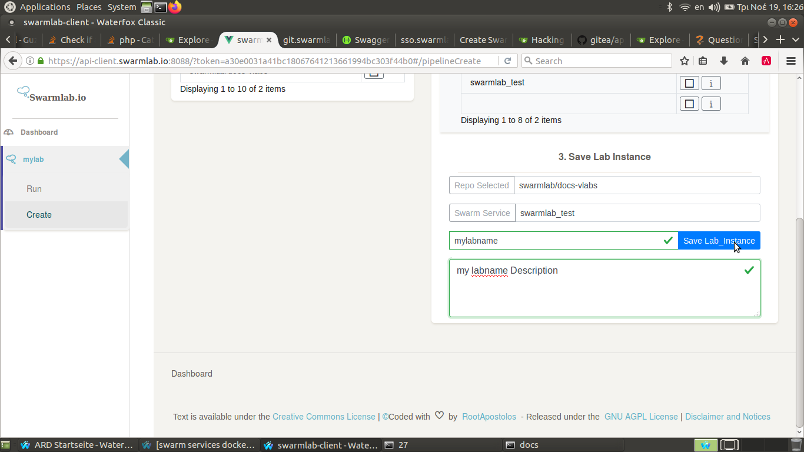Switch to the Create Swar browser tab
Screen dimensions: 804x452
point(483,40)
